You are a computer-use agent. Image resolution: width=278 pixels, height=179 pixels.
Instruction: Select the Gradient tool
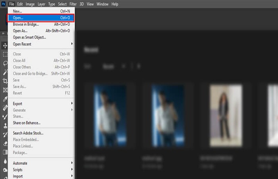pos(5,152)
